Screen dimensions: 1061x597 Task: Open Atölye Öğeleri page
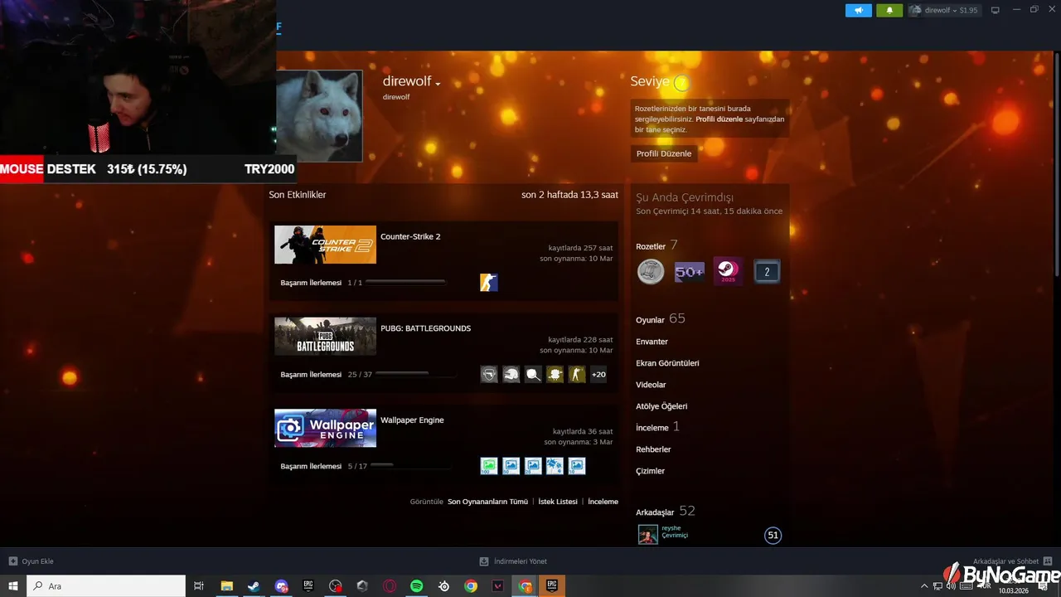pos(661,406)
